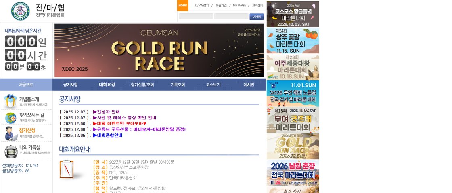Select 처음으로 menu item
Screen dimensions: 452x193
(26, 85)
